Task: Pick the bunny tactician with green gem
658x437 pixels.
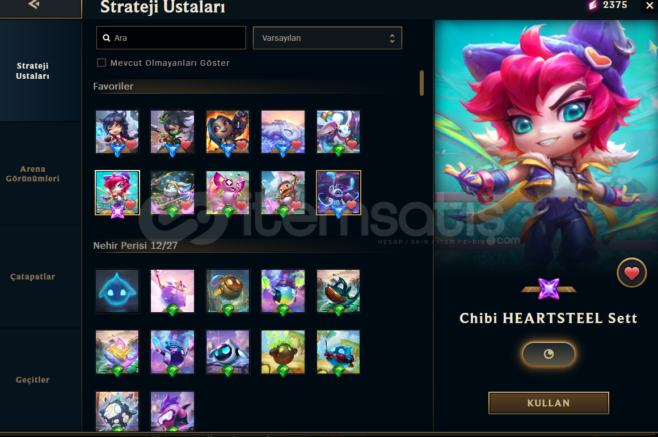Action: [339, 131]
